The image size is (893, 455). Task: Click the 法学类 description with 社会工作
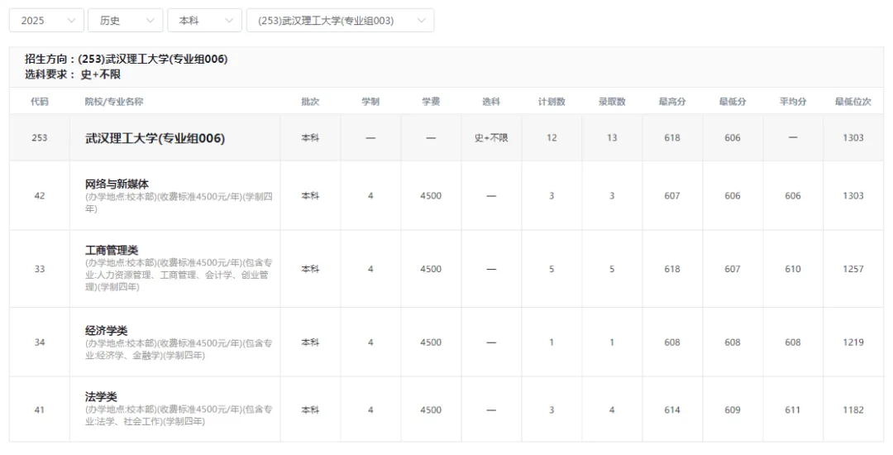coord(179,416)
